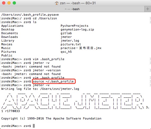Click 'Writing log file to: /Users/zsn/jmeter.log' line
Image resolution: width=151 pixels, height=129 pixels.
[40, 89]
